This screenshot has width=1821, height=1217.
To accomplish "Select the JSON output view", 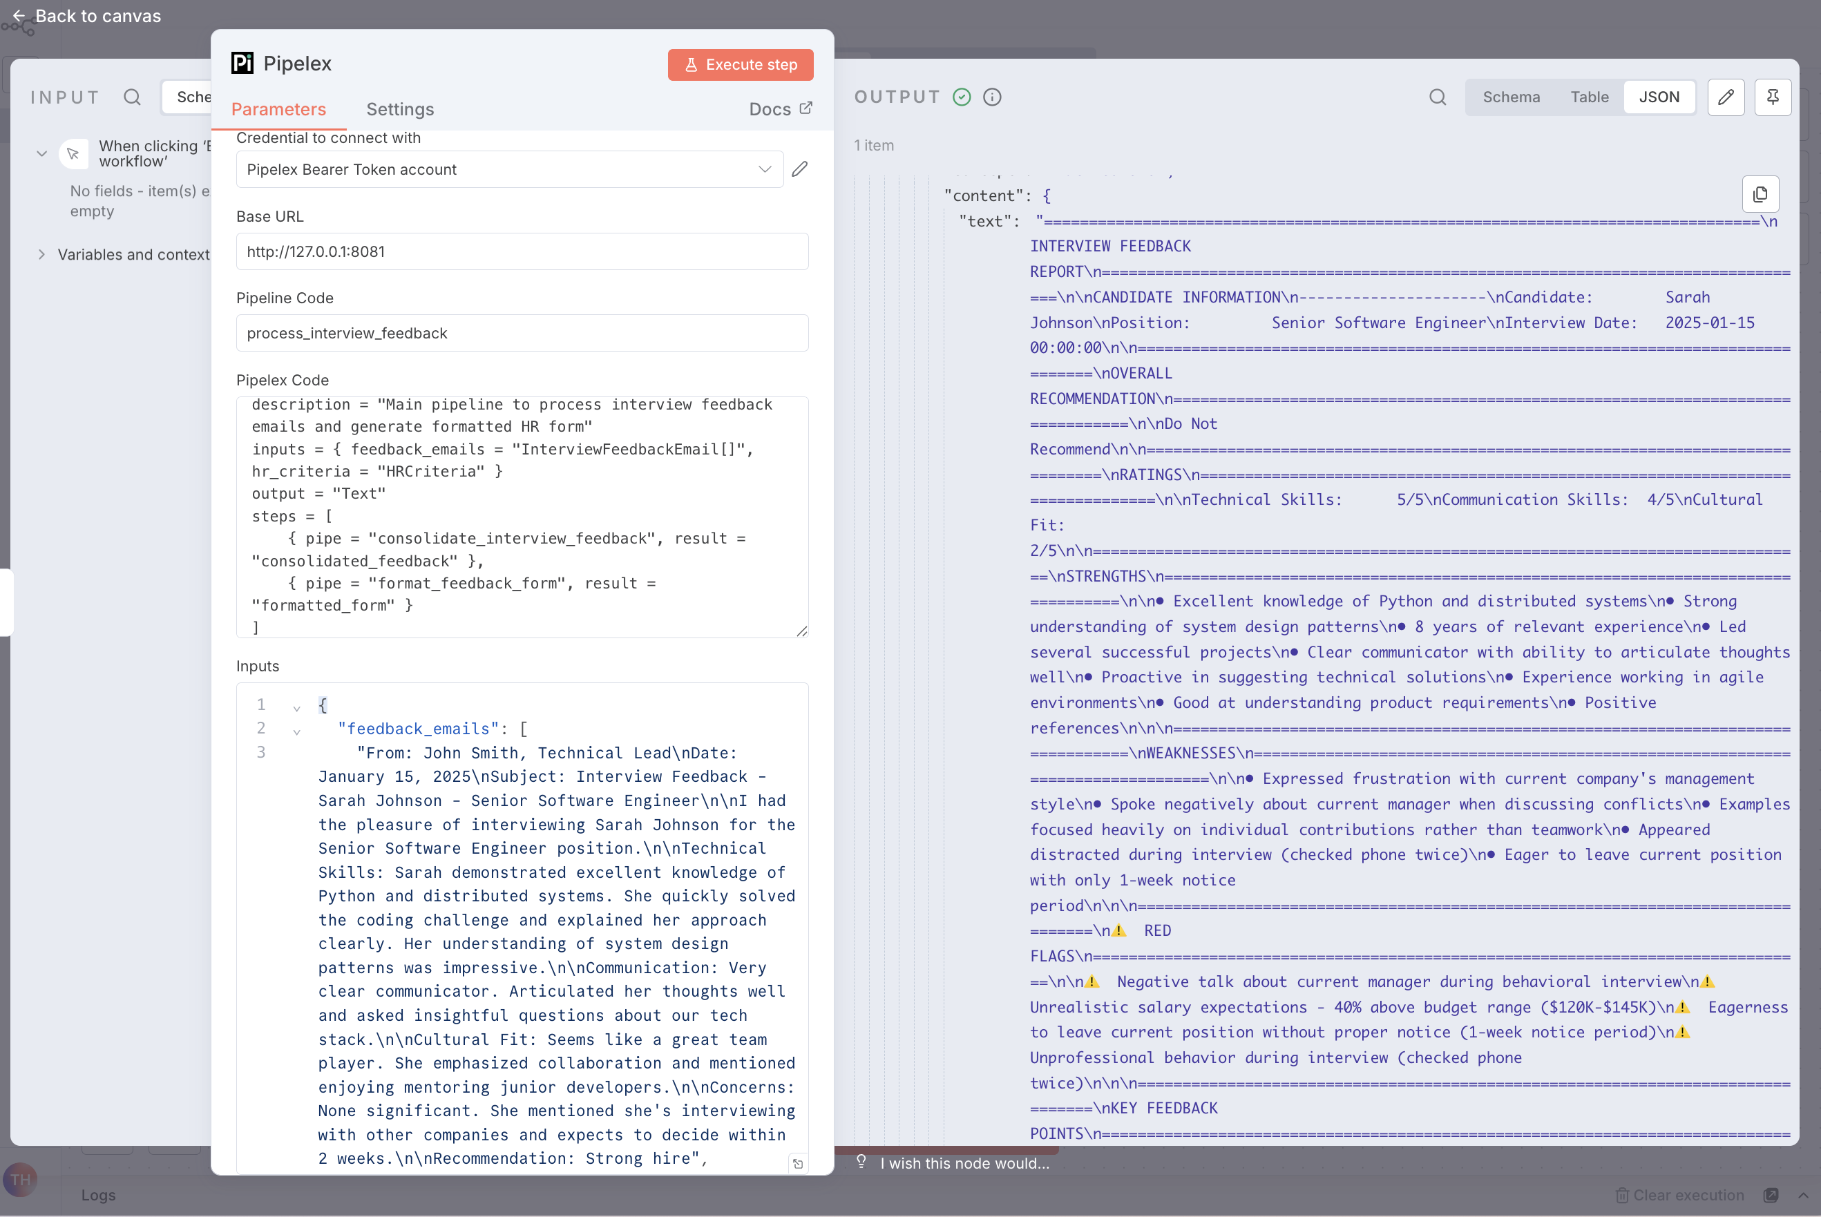I will [x=1659, y=97].
